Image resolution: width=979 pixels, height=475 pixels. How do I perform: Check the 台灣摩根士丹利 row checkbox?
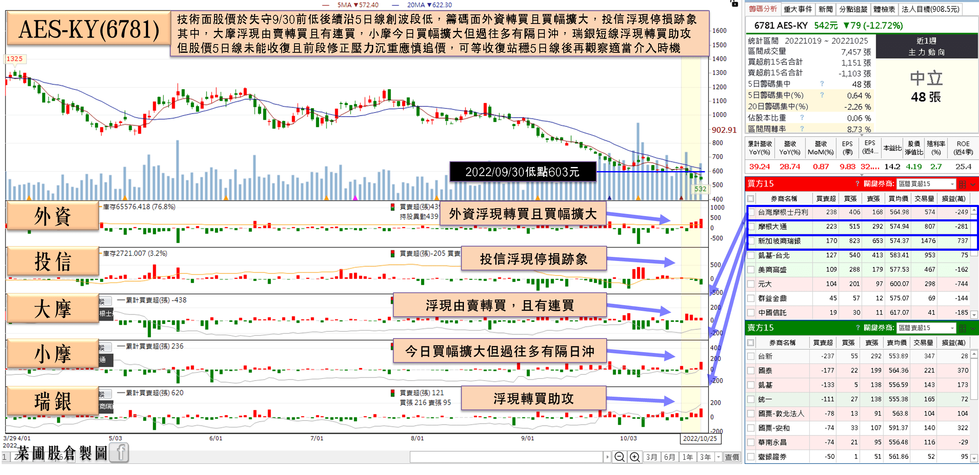tap(751, 212)
